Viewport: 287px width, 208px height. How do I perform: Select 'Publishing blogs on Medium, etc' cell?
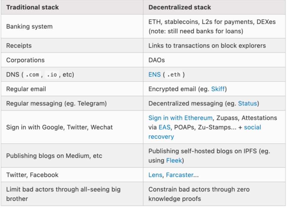tap(54, 156)
